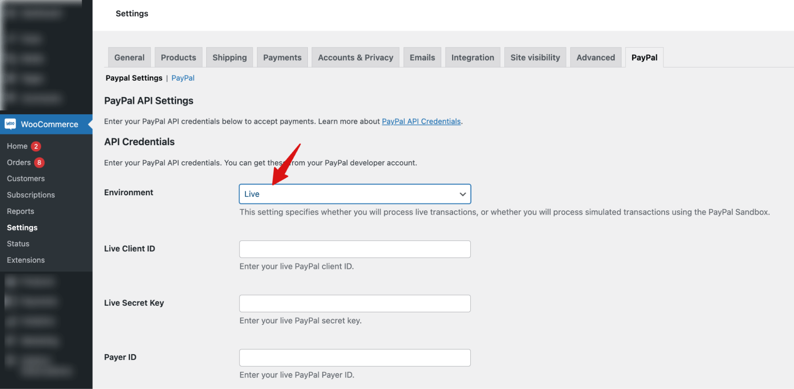Viewport: 794px width, 389px height.
Task: Focus the Live Client ID field
Action: coord(354,249)
